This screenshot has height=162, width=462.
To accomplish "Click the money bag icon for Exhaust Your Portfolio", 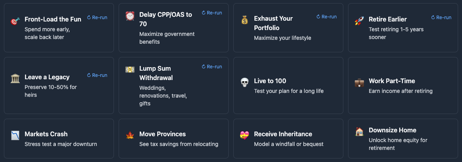I will pos(244,20).
